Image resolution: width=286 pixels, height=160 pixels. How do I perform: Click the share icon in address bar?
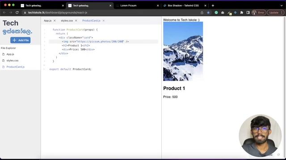tap(202, 13)
